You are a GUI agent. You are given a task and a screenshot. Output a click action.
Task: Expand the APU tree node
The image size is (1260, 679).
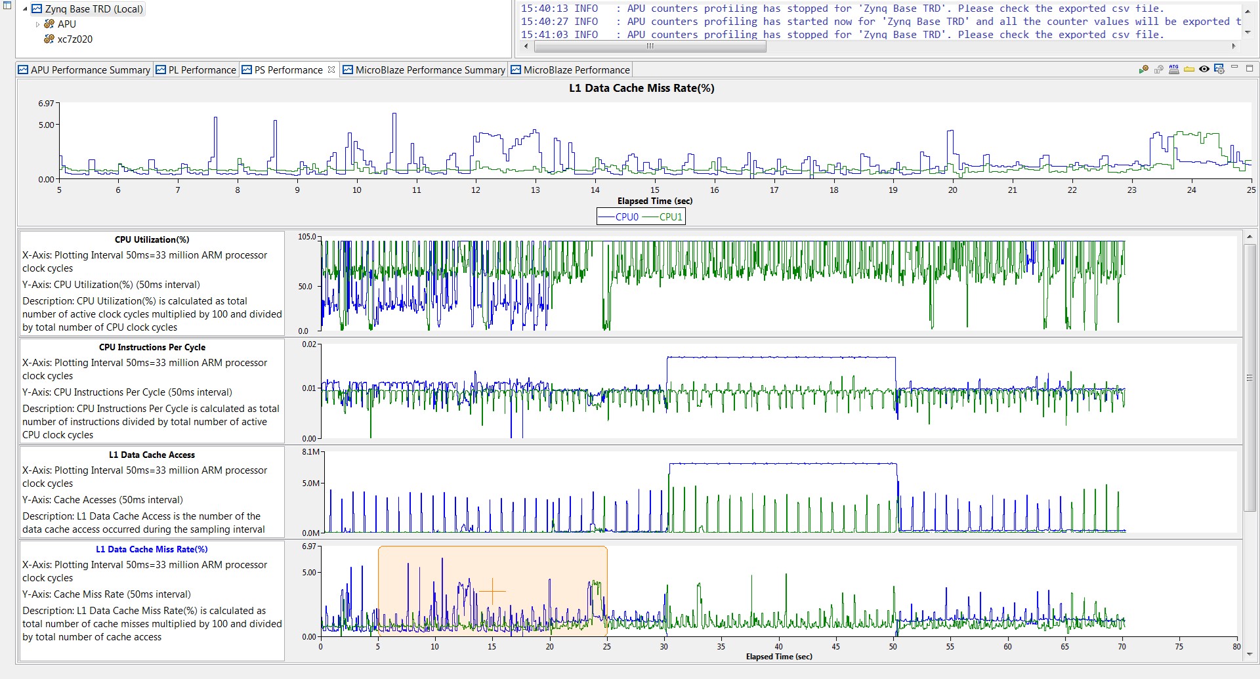pos(37,24)
